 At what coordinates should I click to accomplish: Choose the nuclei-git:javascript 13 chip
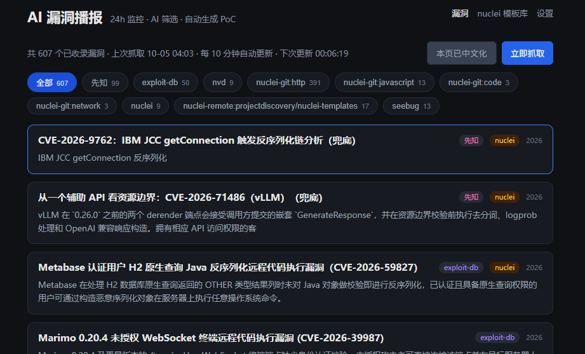point(384,83)
